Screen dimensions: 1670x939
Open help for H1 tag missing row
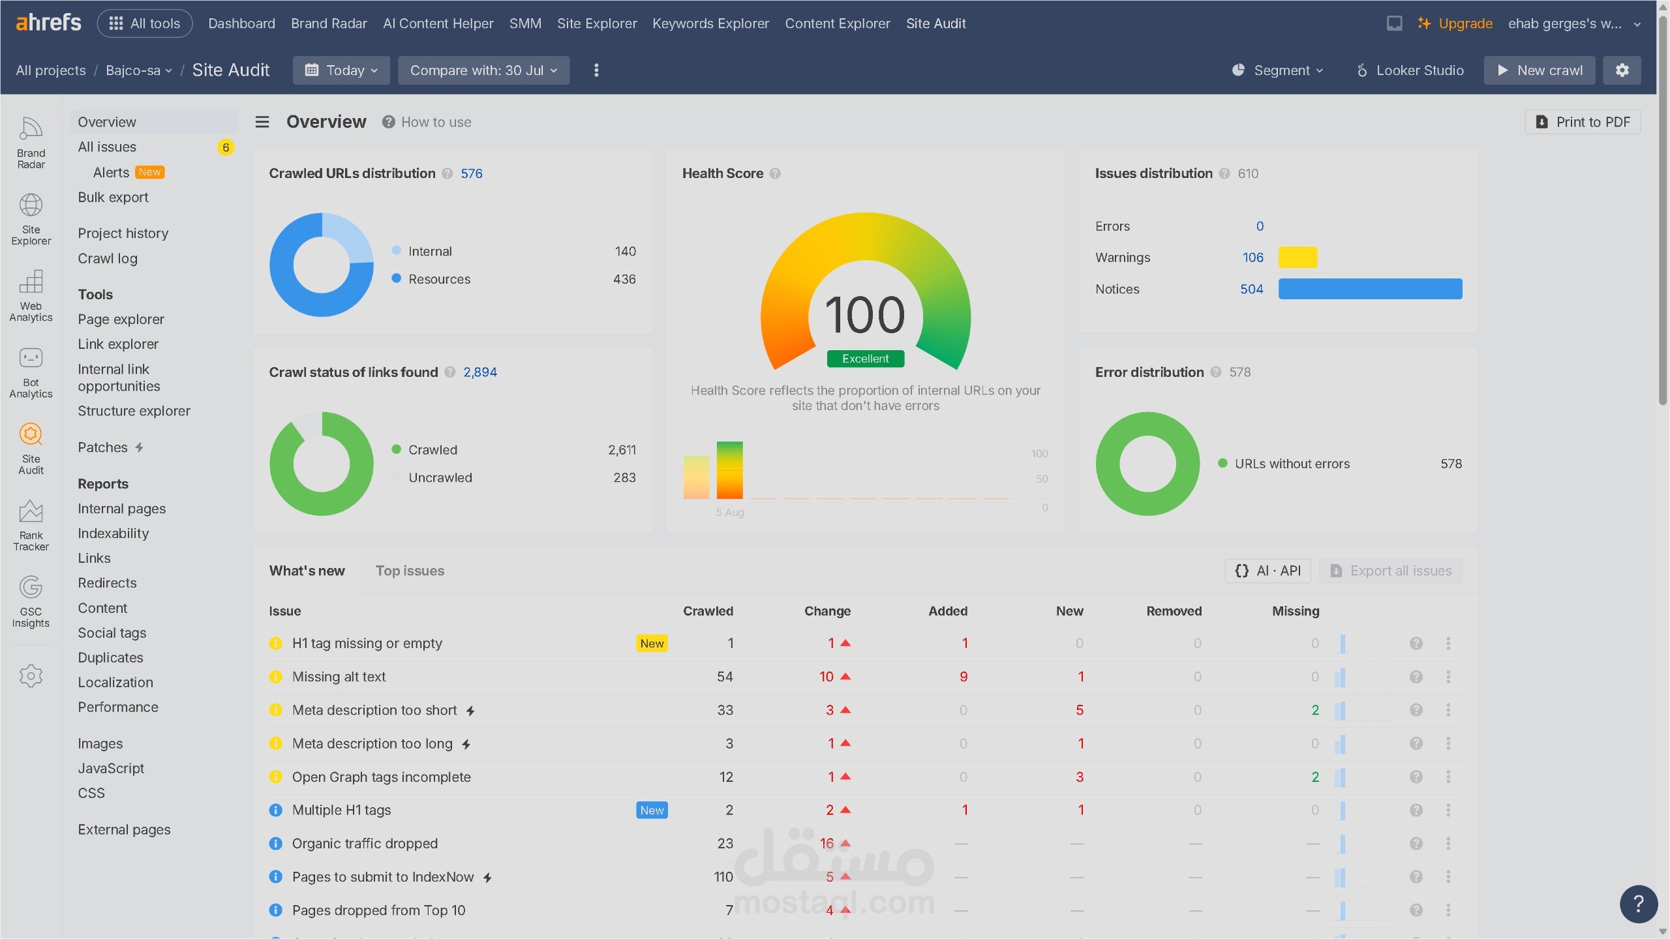coord(1416,644)
